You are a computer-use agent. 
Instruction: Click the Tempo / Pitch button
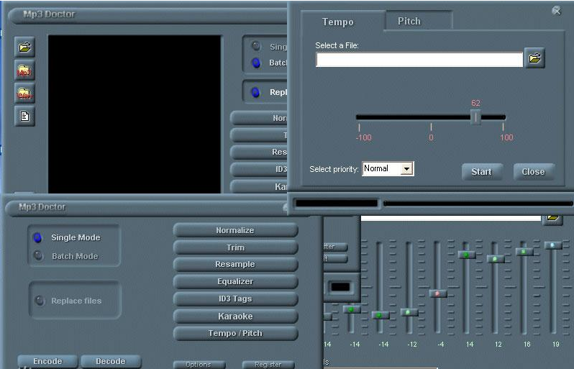pyautogui.click(x=235, y=333)
